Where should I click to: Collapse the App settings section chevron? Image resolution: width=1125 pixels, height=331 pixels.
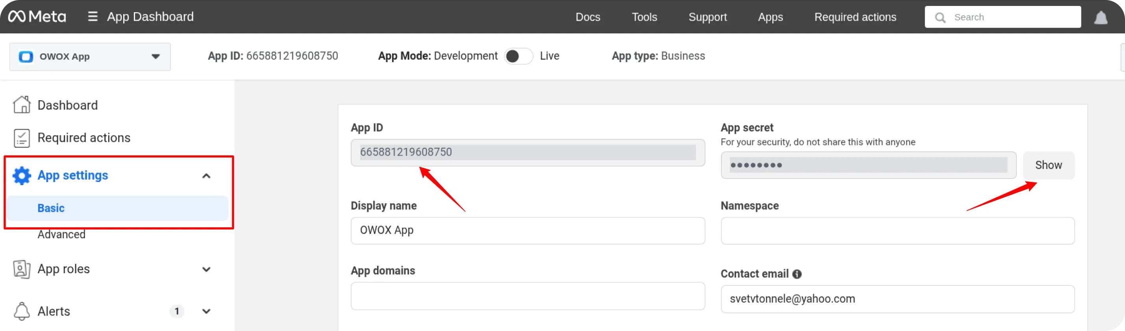coord(206,176)
